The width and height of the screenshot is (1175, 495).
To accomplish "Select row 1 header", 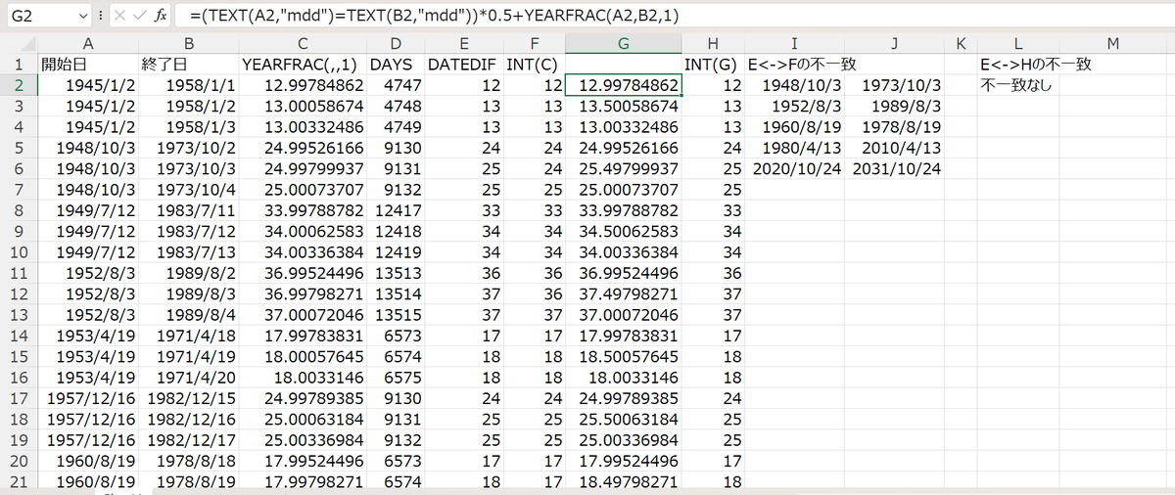I will [19, 64].
